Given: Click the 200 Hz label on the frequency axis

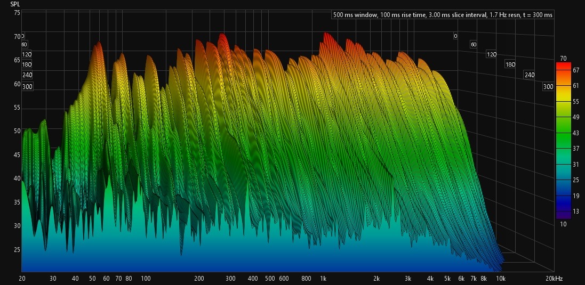Looking at the screenshot, I should (x=199, y=279).
